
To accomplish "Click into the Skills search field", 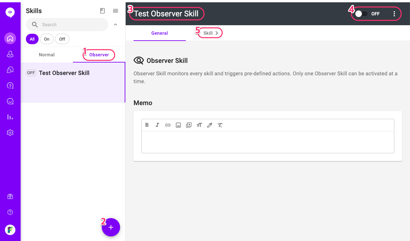I will [67, 25].
